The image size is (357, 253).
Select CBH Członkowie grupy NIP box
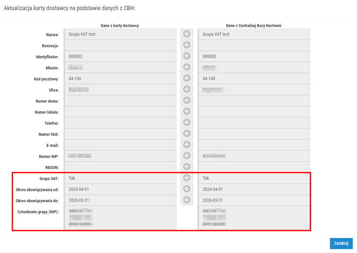(x=254, y=218)
